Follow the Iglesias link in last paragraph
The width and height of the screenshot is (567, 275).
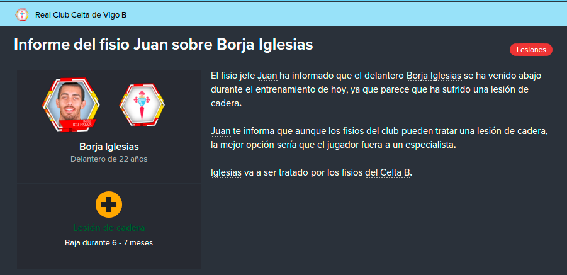(x=226, y=173)
